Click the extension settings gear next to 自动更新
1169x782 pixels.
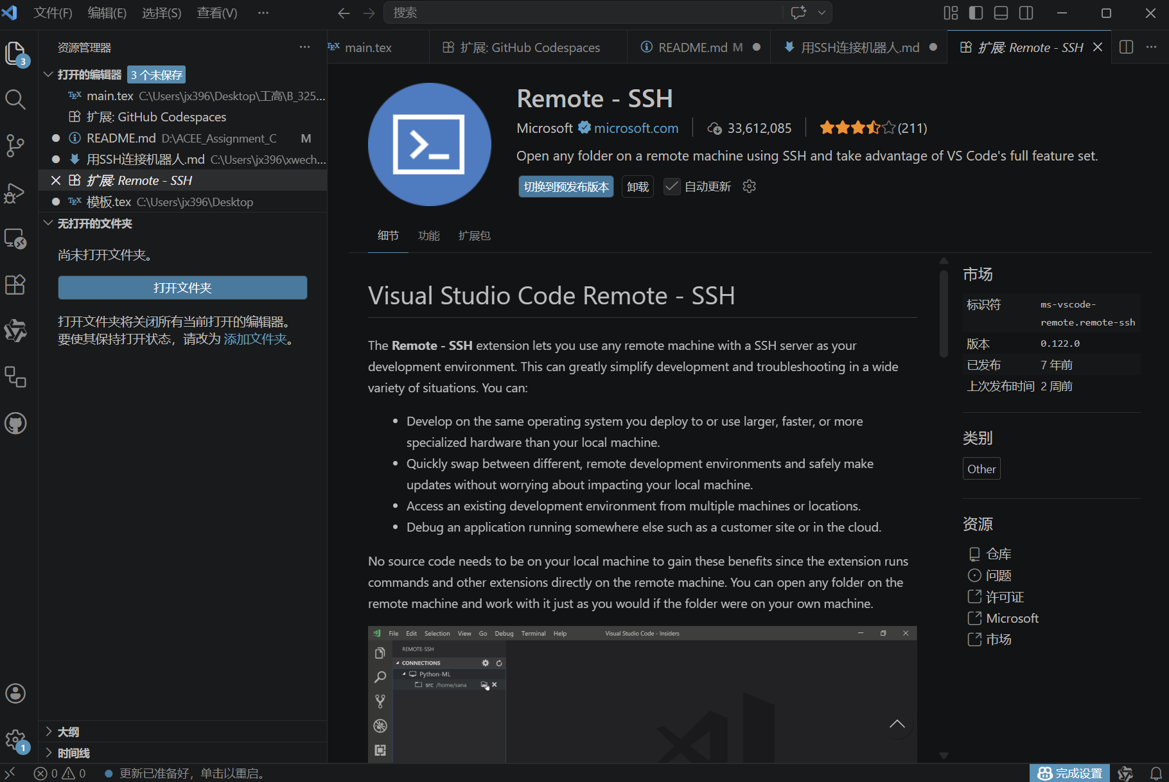749,186
